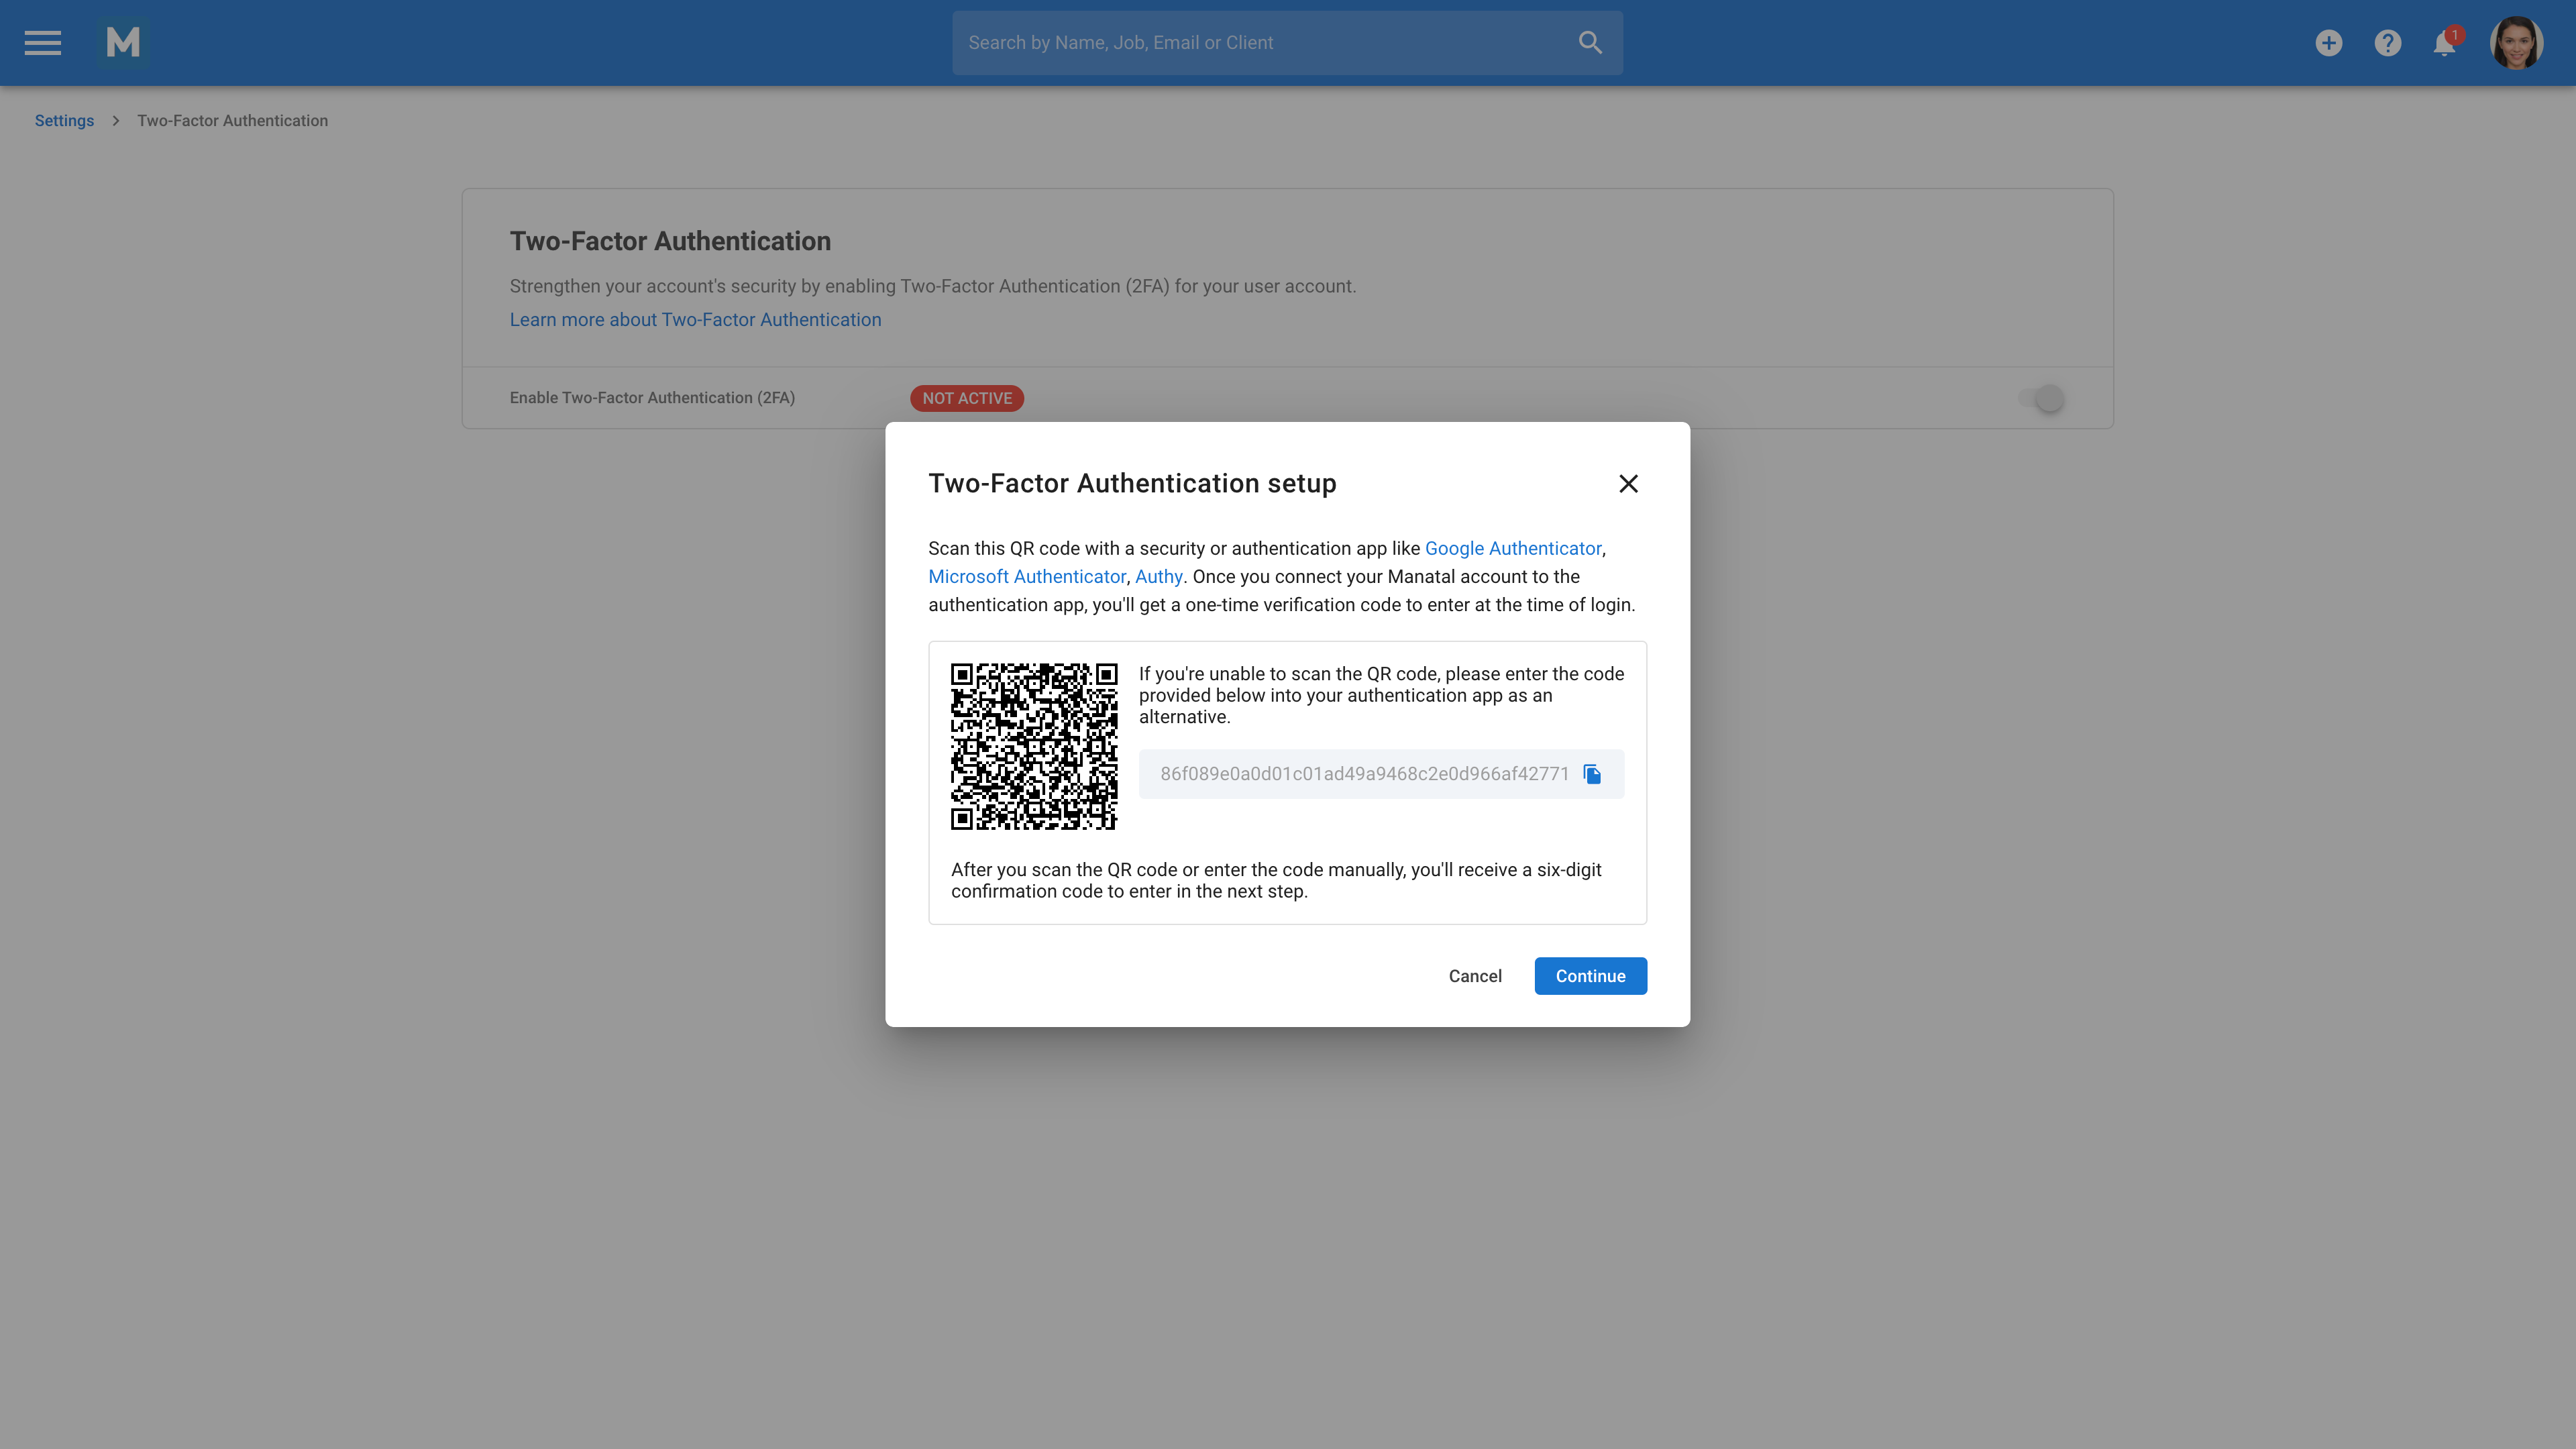The image size is (2576, 1449).
Task: Open the hamburger navigation menu
Action: pyautogui.click(x=43, y=43)
